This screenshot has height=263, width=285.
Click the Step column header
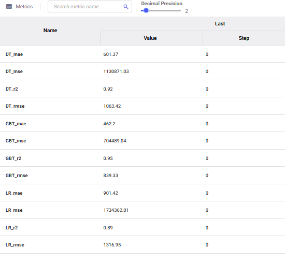pyautogui.click(x=244, y=38)
